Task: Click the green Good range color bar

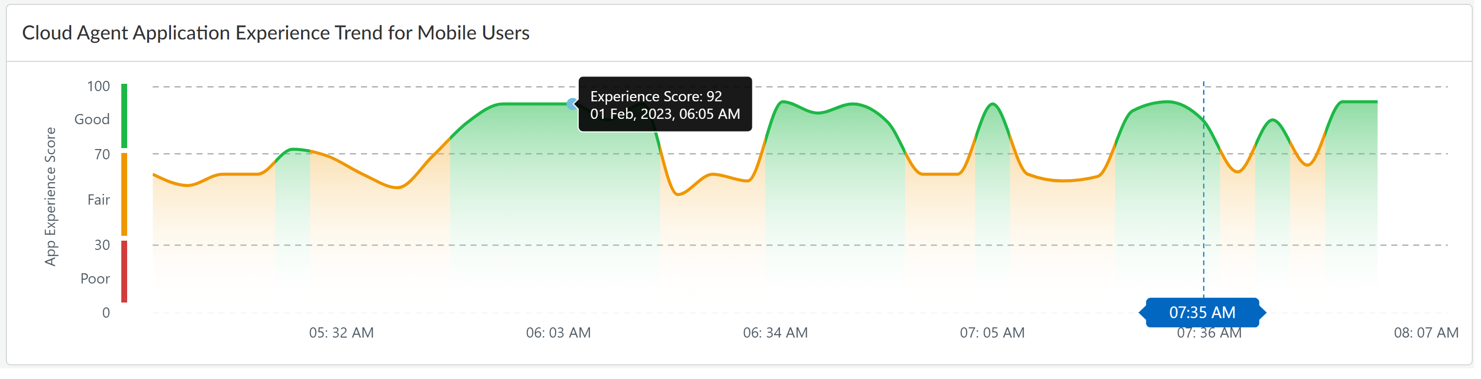Action: click(x=124, y=116)
